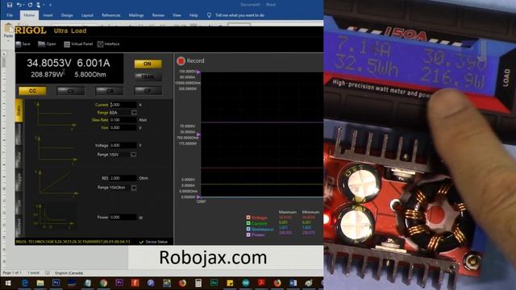
Task: Open Adobe Audition from the taskbar
Action: pyautogui.click(x=214, y=283)
